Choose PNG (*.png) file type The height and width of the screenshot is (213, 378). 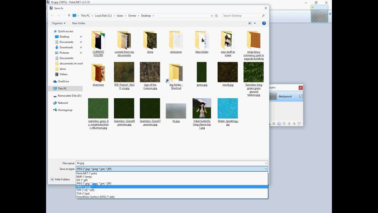[172, 187]
